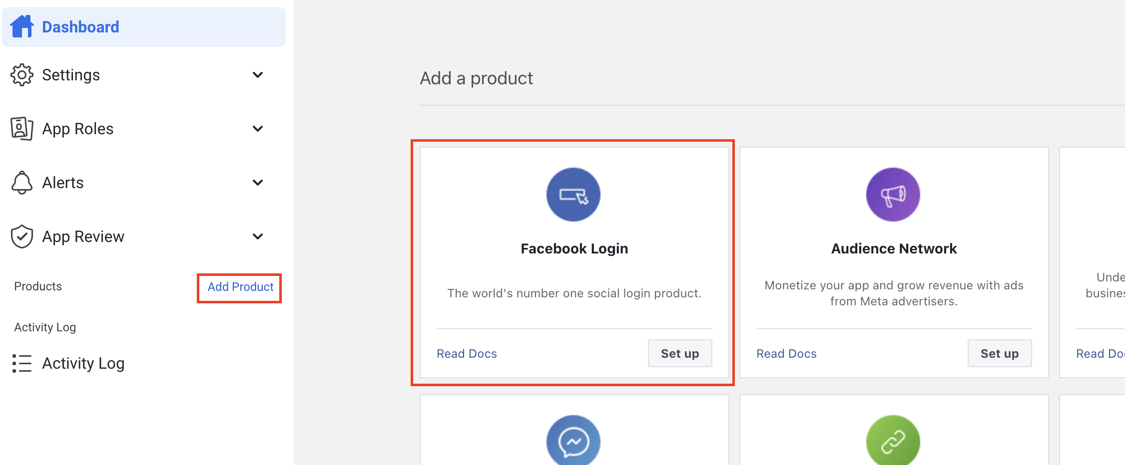Open Read Docs for Facebook Login
This screenshot has height=465, width=1125.
467,354
